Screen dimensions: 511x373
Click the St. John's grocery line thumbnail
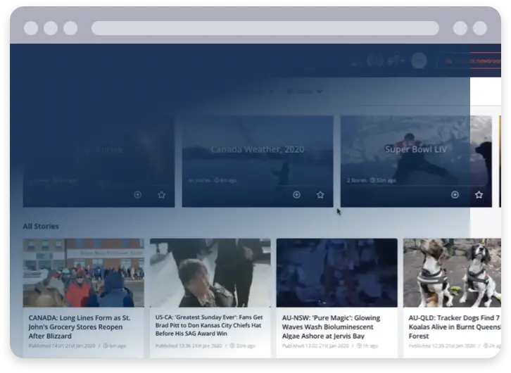click(84, 273)
